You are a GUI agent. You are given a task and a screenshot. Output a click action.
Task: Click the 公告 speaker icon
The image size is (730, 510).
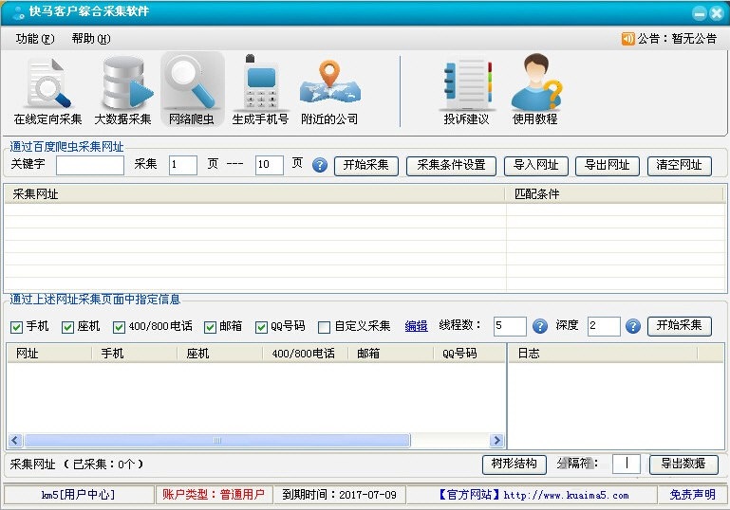pyautogui.click(x=627, y=39)
